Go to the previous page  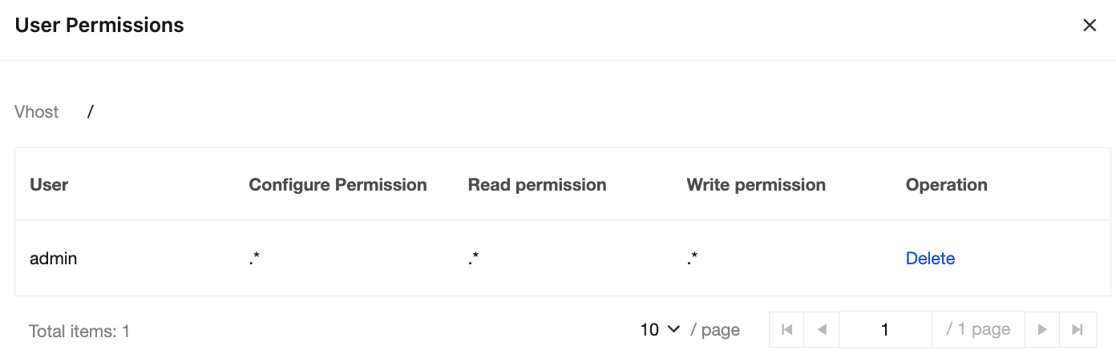click(821, 329)
